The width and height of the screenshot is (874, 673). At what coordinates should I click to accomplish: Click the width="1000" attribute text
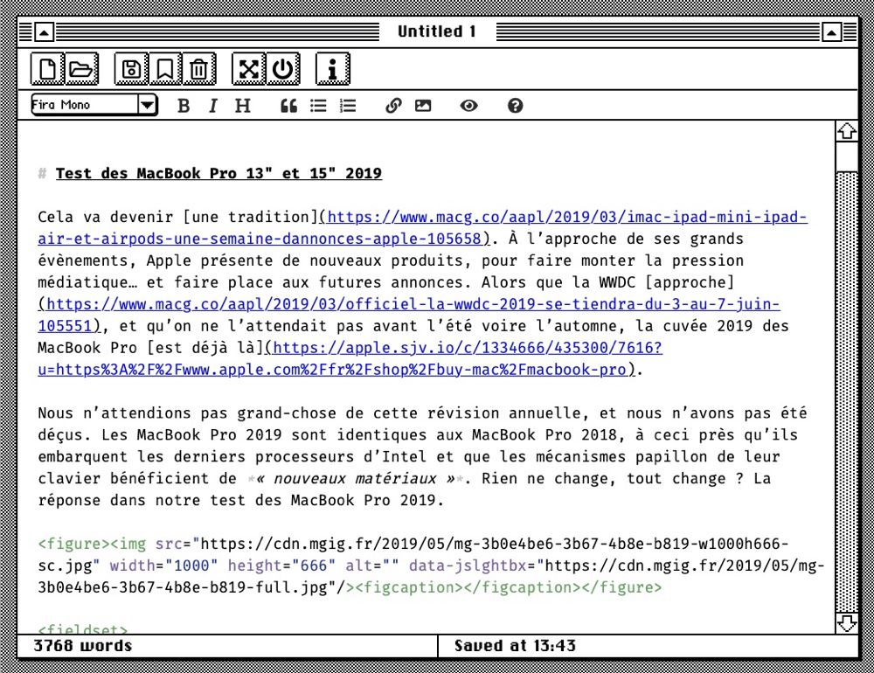163,565
